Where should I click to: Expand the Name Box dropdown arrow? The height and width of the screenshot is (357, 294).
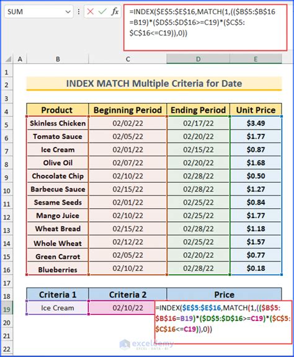pyautogui.click(x=68, y=12)
